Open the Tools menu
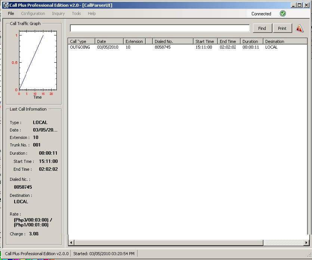Image resolution: width=312 pixels, height=260 pixels. [76, 13]
